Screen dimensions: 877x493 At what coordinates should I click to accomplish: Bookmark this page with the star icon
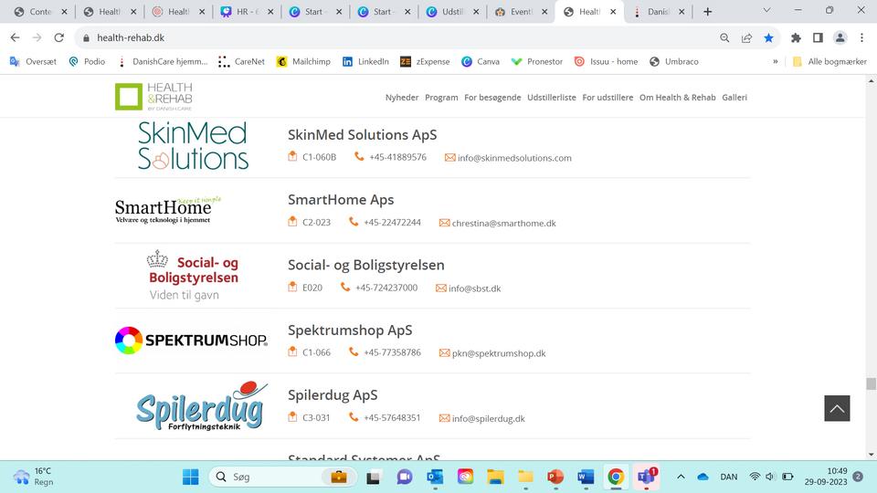coord(768,37)
